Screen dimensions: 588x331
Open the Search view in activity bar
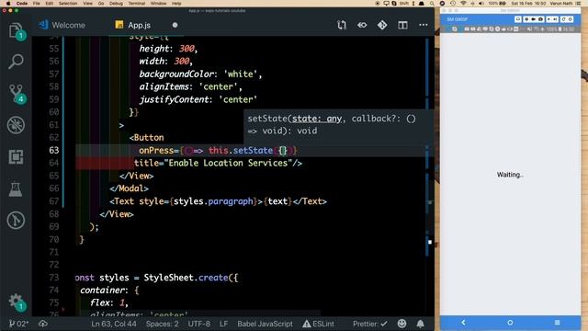[x=16, y=62]
